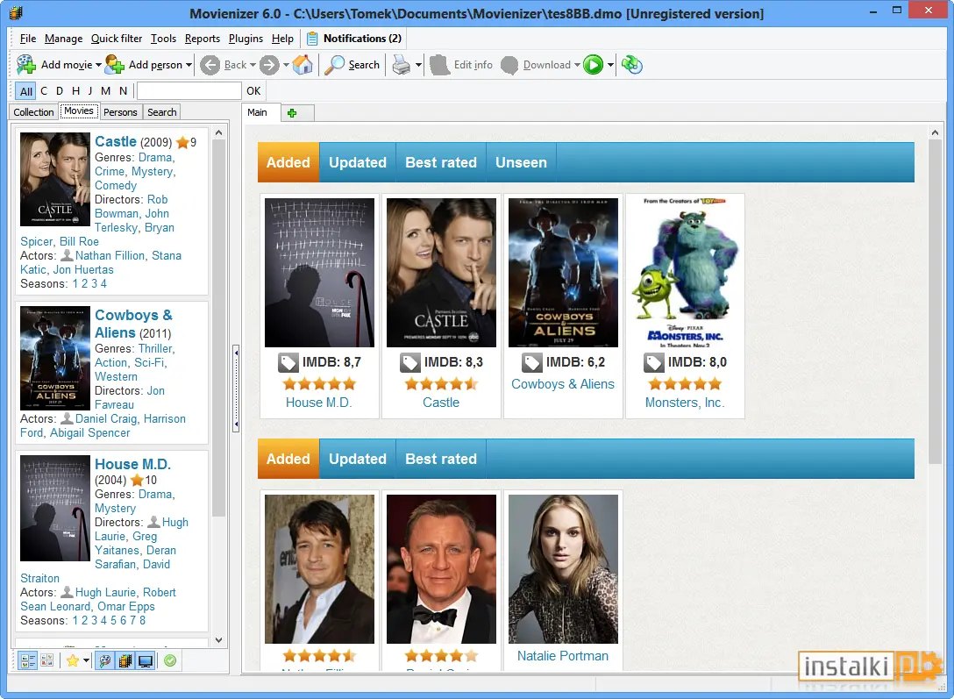Open the Play button dropdown arrow
This screenshot has height=699, width=954.
(610, 65)
